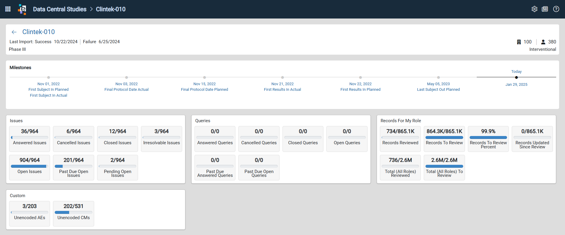Open the Open Issues card
Viewport: 565px width, 235px height.
[29, 167]
